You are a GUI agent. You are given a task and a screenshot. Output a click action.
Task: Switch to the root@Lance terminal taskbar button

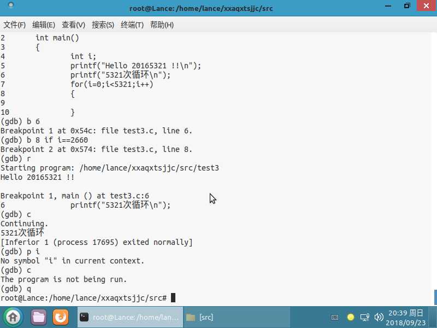pyautogui.click(x=130, y=317)
